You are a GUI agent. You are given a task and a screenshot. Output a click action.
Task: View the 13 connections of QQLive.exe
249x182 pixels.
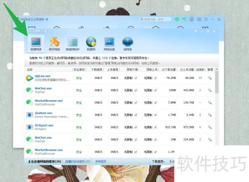[x=200, y=78]
